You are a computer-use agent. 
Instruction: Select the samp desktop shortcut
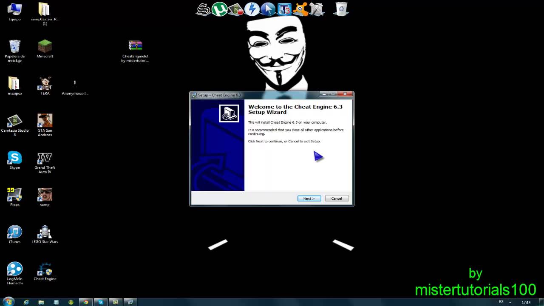point(45,198)
